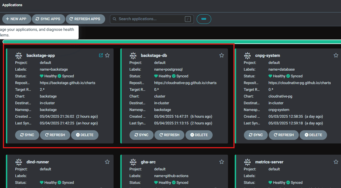Click Refresh Apps in toolbar

click(85, 19)
